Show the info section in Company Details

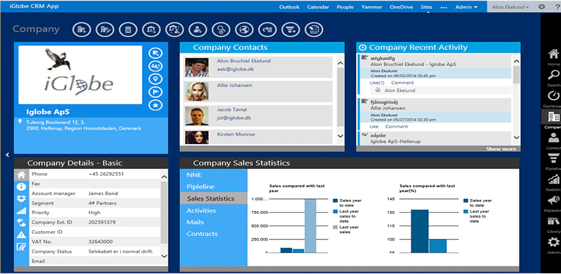click(21, 186)
